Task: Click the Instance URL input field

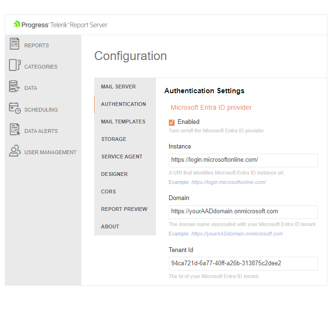Action: click(x=243, y=160)
